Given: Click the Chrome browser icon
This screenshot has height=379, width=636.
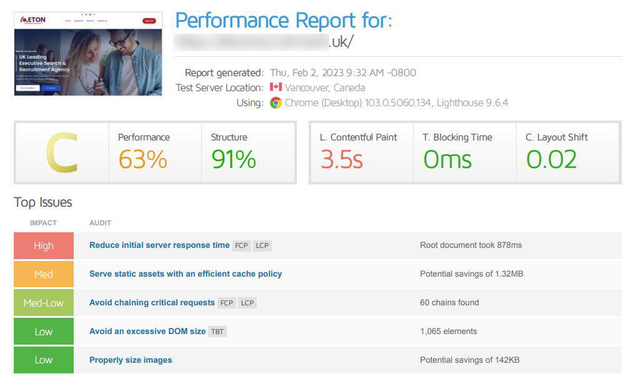Looking at the screenshot, I should pos(276,103).
